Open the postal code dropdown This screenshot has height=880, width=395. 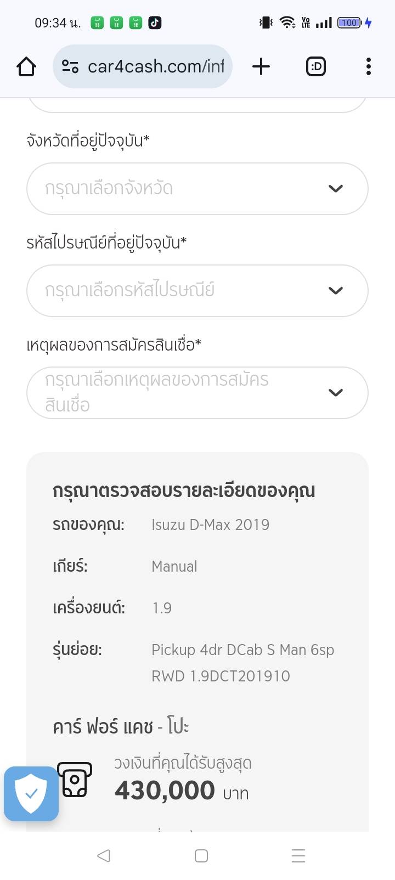(181, 291)
